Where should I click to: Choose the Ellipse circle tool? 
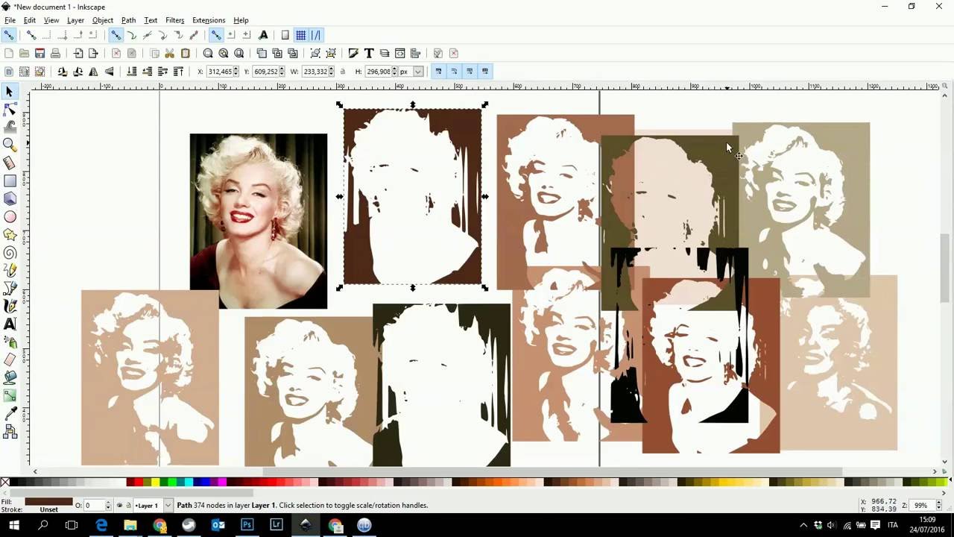pyautogui.click(x=10, y=216)
